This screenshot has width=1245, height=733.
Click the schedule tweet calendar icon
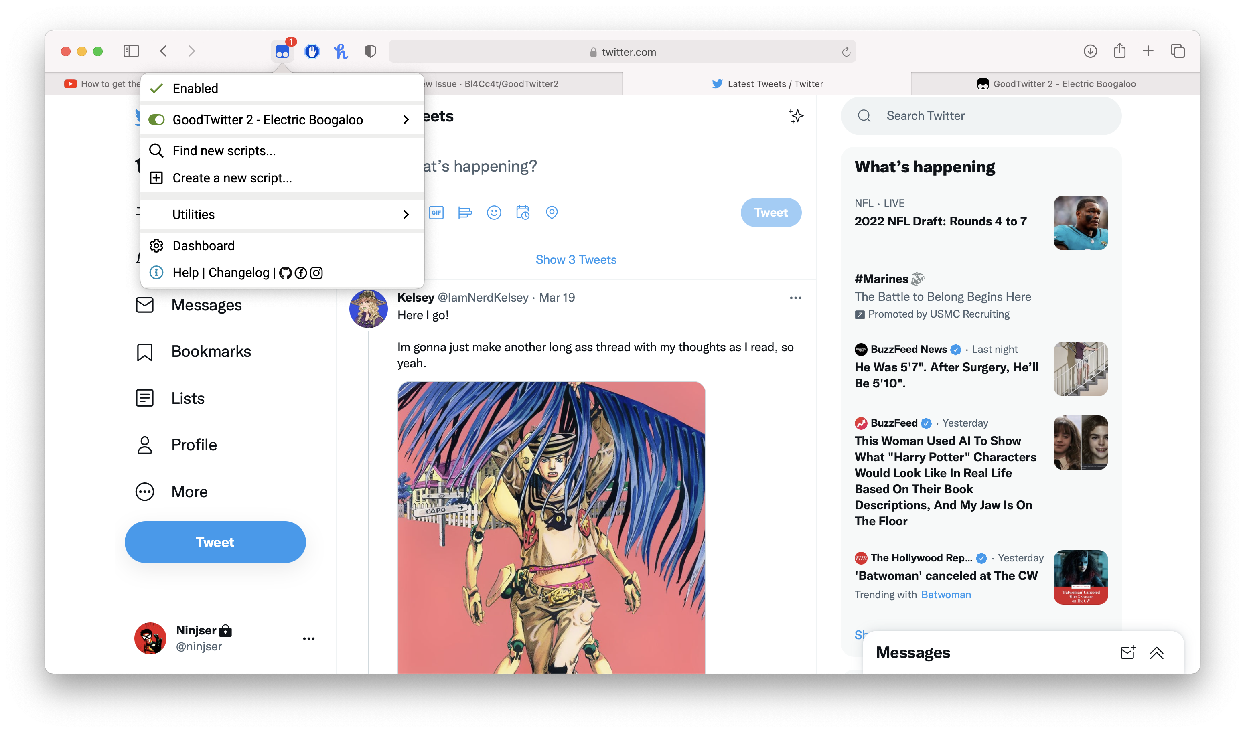[523, 213]
